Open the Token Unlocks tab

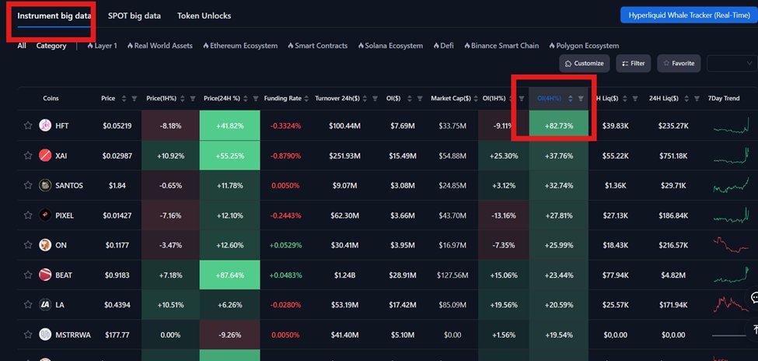pos(204,16)
